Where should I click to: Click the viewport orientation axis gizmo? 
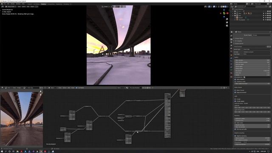tap(224, 13)
